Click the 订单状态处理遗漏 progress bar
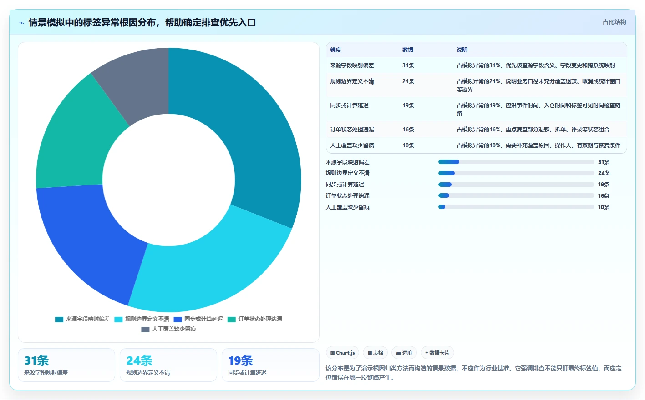The height and width of the screenshot is (400, 645). 516,196
